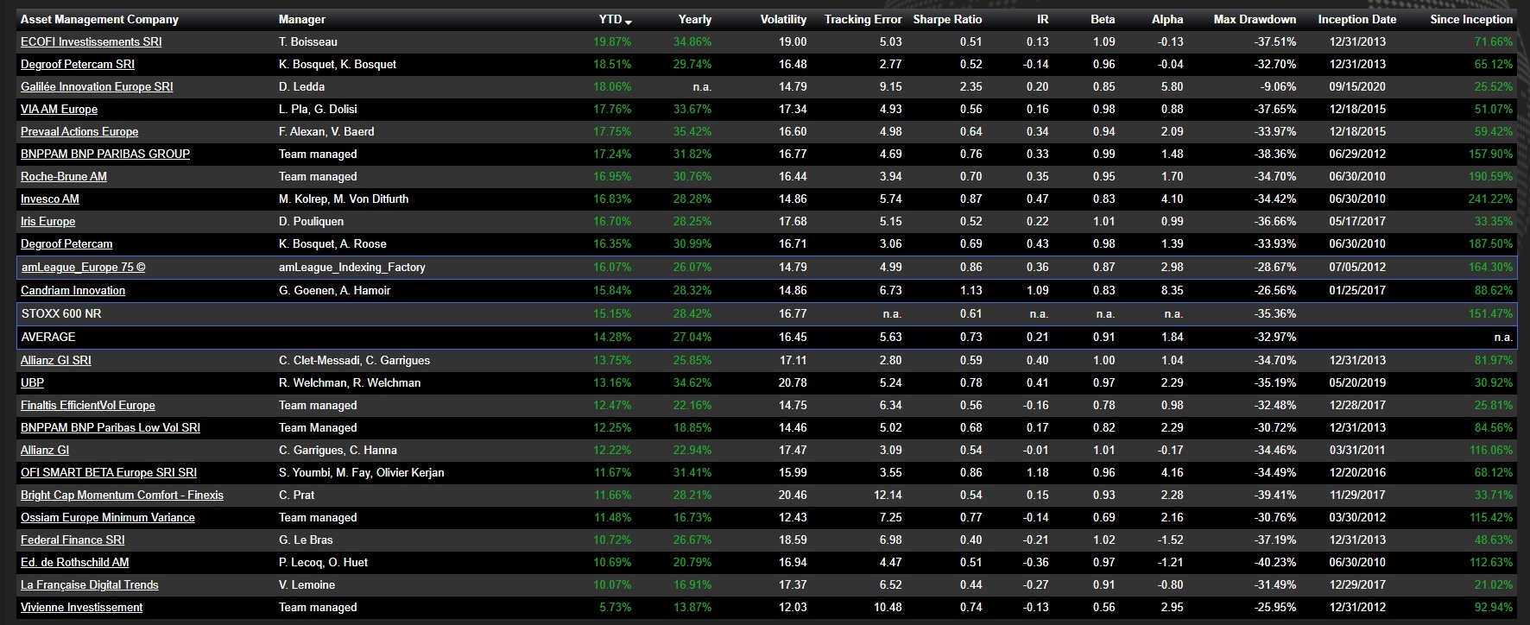Sort by Inception Date header

click(1356, 19)
